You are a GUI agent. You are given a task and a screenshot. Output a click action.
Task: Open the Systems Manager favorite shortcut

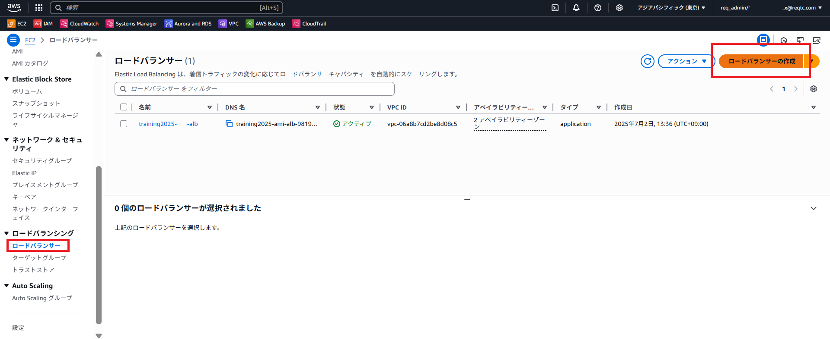pos(131,24)
